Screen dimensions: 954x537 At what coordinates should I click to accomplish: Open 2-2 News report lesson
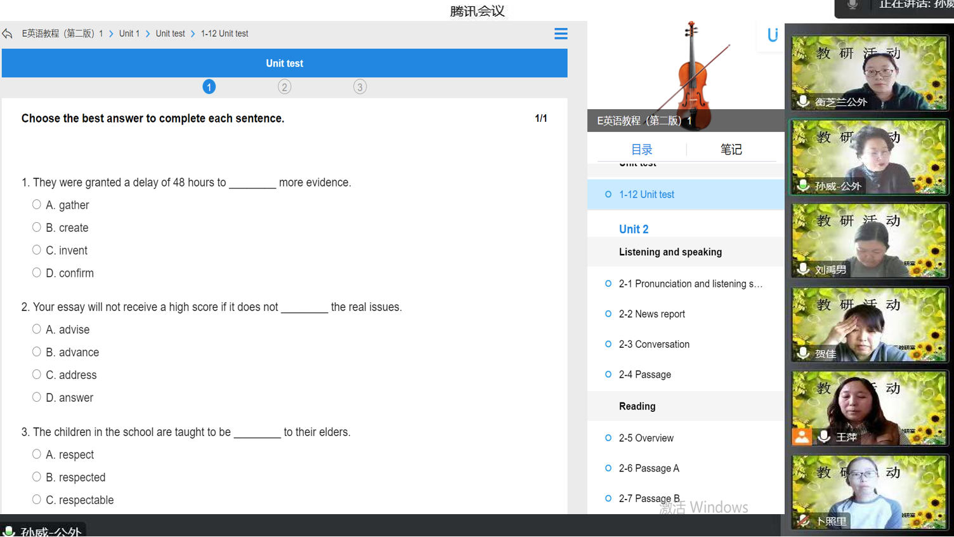point(651,314)
